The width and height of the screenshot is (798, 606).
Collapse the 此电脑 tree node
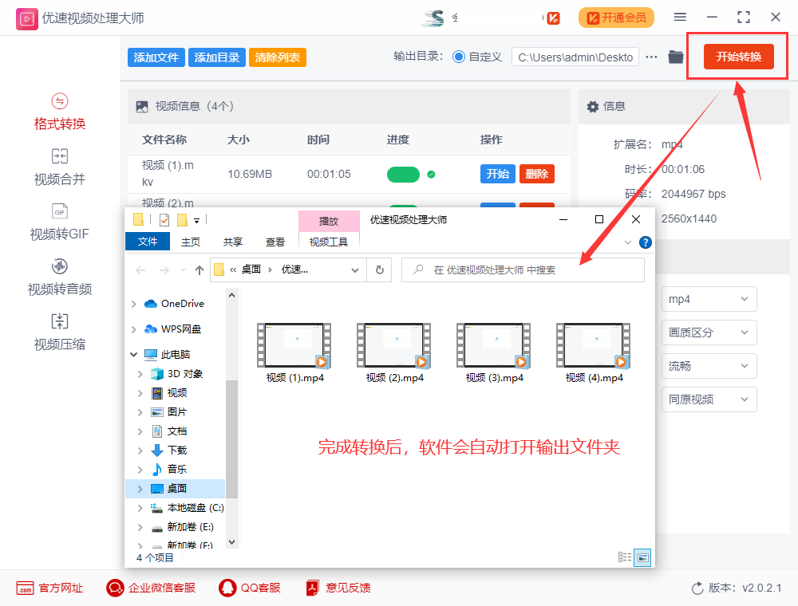(x=134, y=354)
